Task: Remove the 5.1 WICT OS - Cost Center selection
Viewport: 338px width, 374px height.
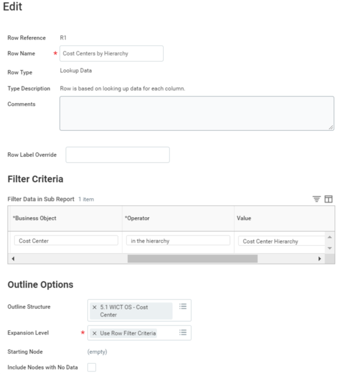Action: (x=95, y=307)
